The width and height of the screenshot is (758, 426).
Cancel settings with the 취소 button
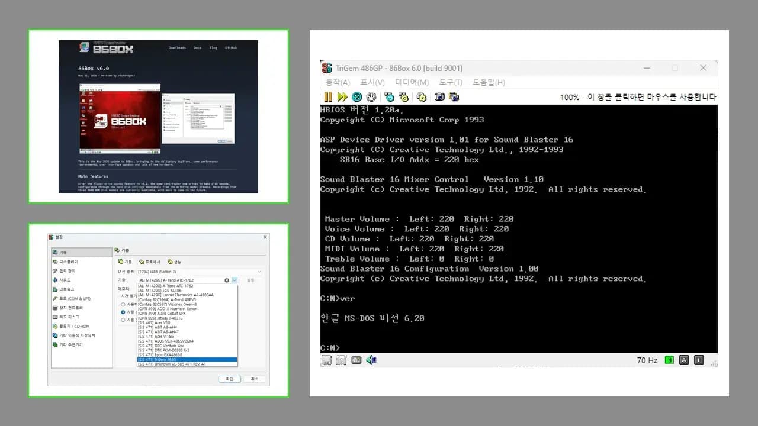255,379
